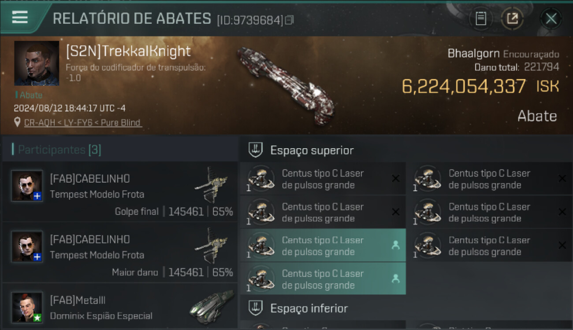
Task: Select last highlighted Centus laser in left column
Action: pos(323,279)
